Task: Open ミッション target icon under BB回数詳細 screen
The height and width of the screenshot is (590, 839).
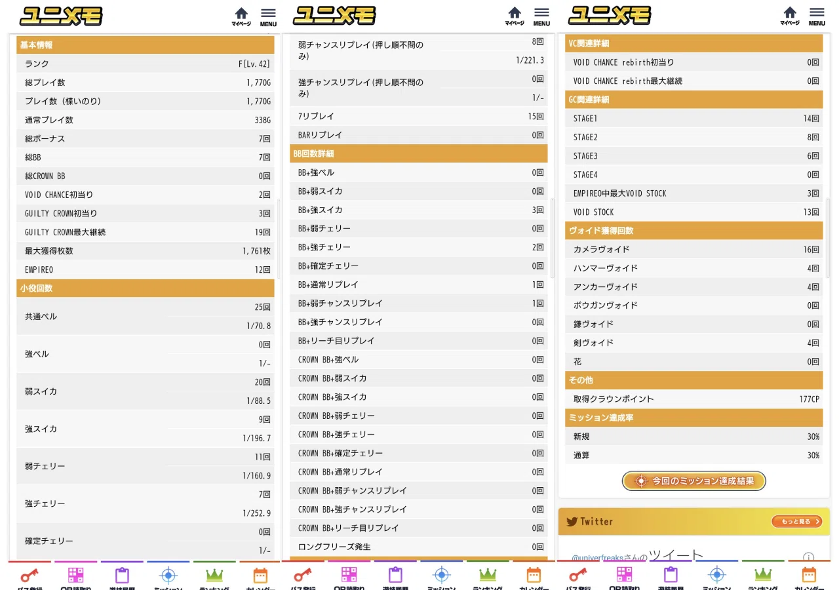Action: pos(441,576)
